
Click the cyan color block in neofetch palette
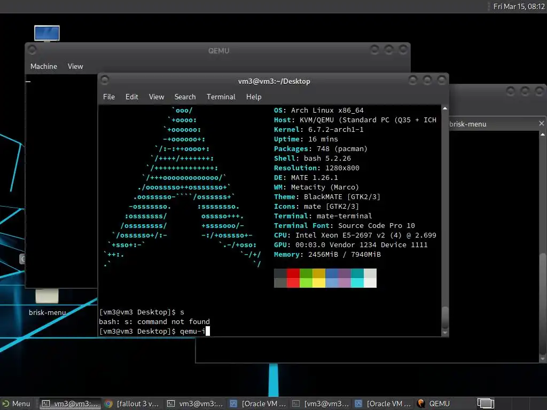click(357, 278)
